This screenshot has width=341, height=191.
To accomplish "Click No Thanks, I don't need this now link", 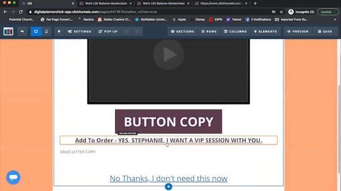I will 168,178.
